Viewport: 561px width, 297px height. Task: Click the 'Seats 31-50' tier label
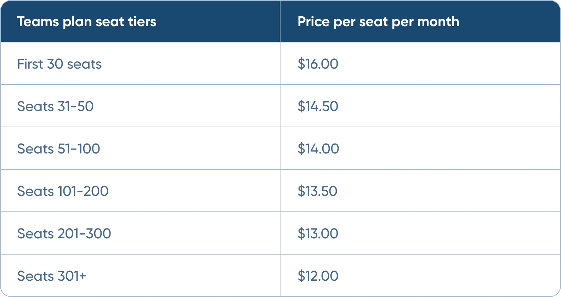point(55,106)
